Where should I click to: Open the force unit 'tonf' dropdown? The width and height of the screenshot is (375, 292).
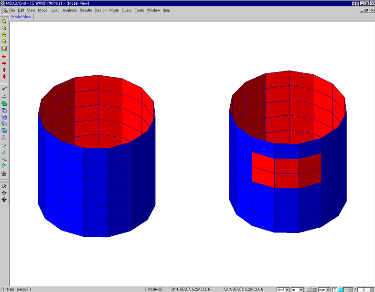pyautogui.click(x=287, y=289)
